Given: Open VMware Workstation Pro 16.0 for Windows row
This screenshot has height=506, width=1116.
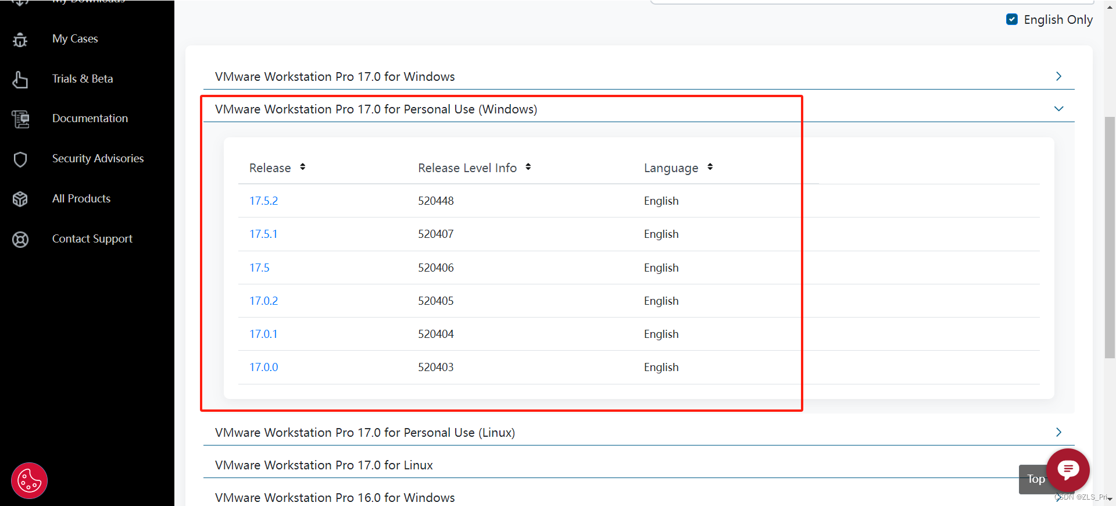Looking at the screenshot, I should coord(639,497).
